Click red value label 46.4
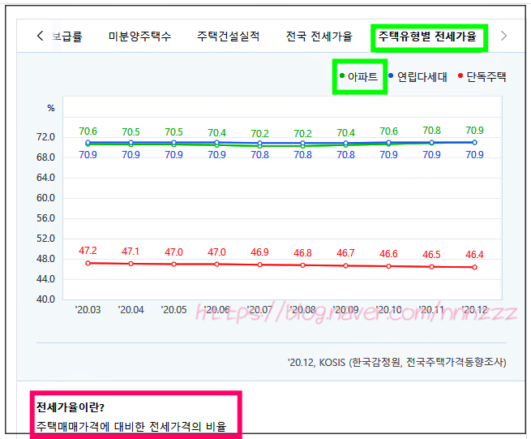 coord(475,255)
